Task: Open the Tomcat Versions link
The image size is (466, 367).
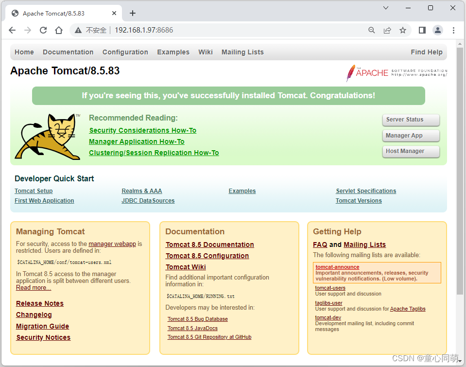Action: pyautogui.click(x=359, y=201)
